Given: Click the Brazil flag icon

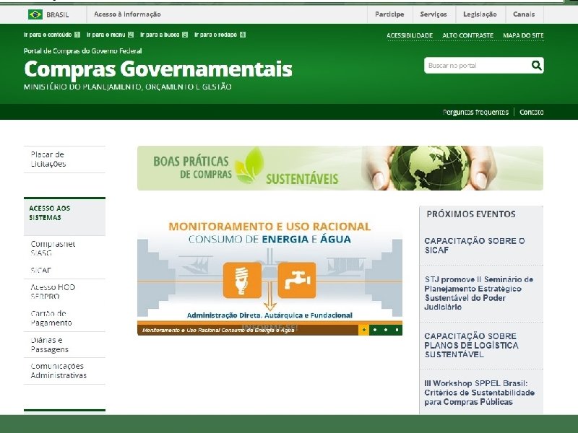Looking at the screenshot, I should [35, 14].
